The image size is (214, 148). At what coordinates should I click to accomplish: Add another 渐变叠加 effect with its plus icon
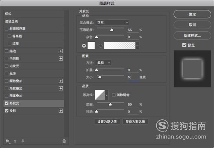(61, 88)
